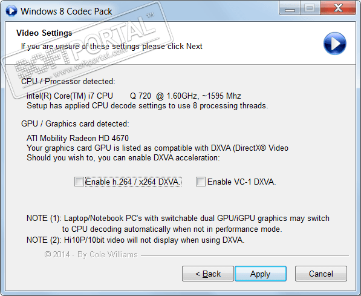Screen dimensions: 361x296
Task: Select the ATI Mobility Radeon HD 4670 text
Action: pyautogui.click(x=77, y=138)
